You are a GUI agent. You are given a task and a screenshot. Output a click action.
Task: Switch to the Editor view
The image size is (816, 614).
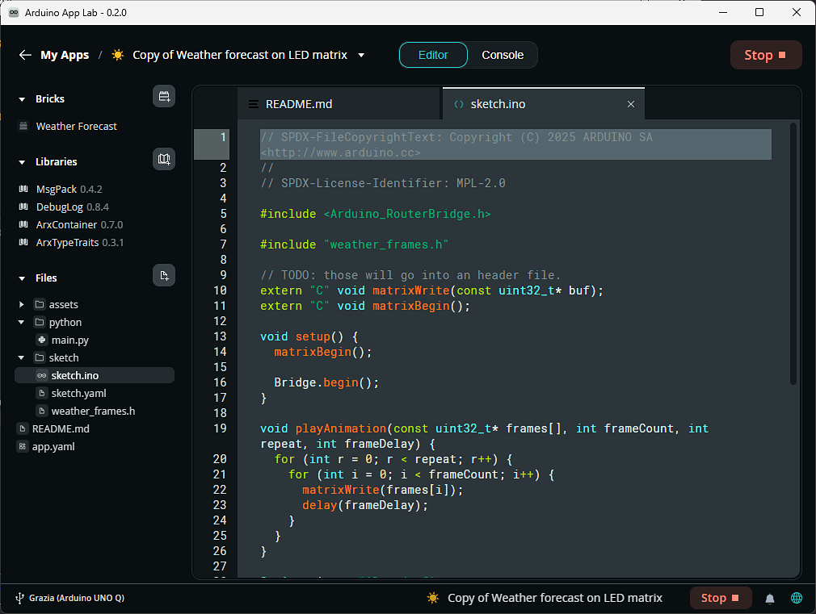click(x=433, y=55)
